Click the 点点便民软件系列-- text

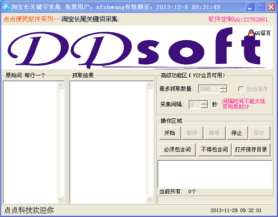click(31, 19)
